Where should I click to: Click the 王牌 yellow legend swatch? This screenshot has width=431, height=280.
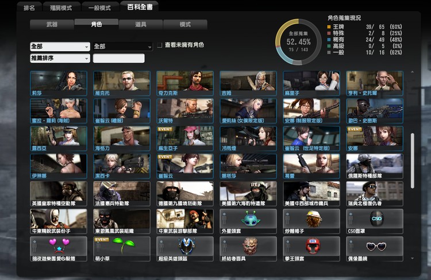pyautogui.click(x=329, y=26)
